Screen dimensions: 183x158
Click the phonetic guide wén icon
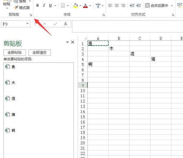(x=98, y=5)
